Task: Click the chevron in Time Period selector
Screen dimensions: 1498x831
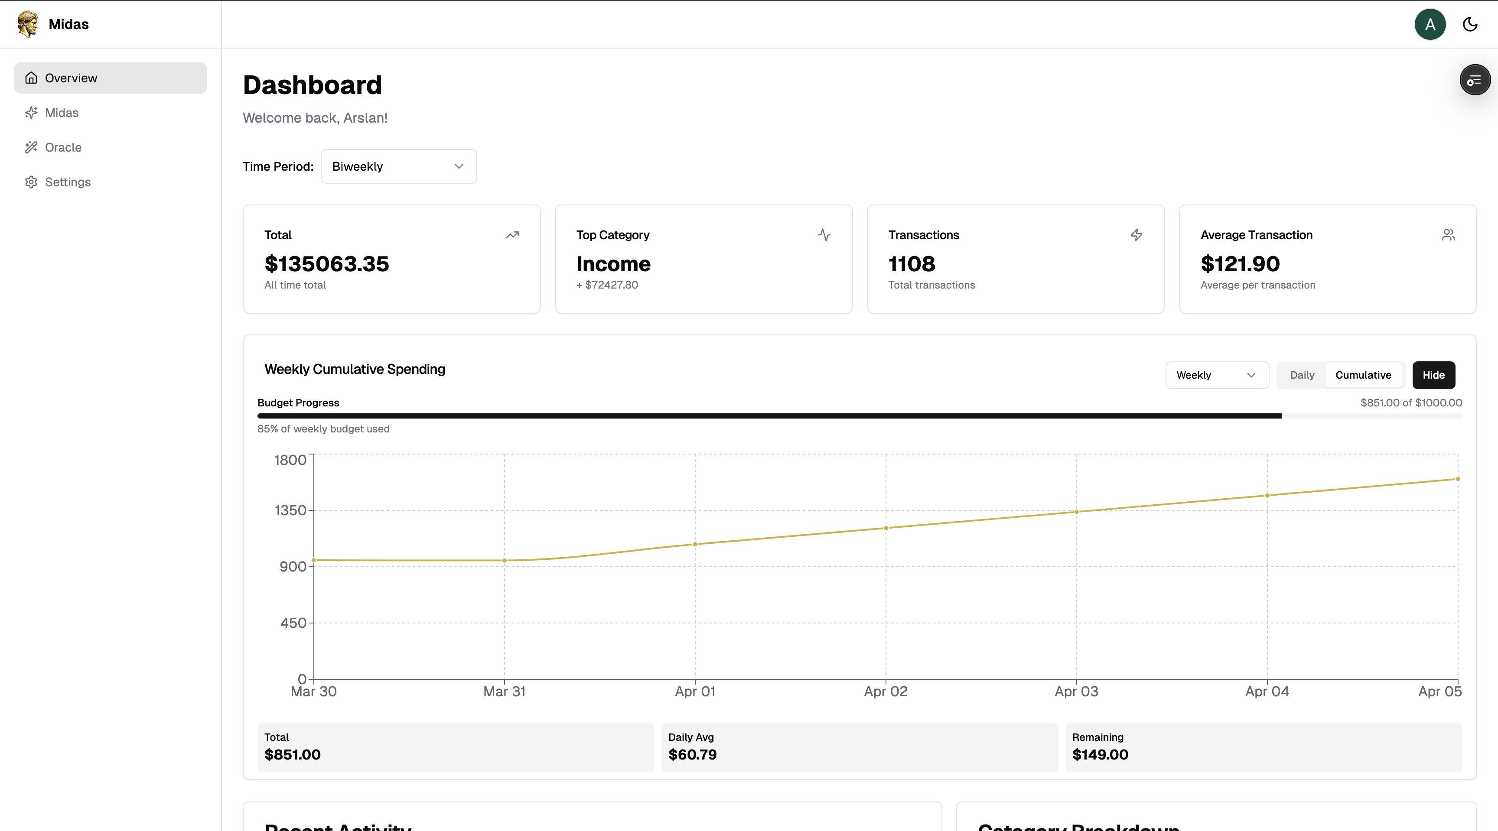Action: (x=459, y=166)
